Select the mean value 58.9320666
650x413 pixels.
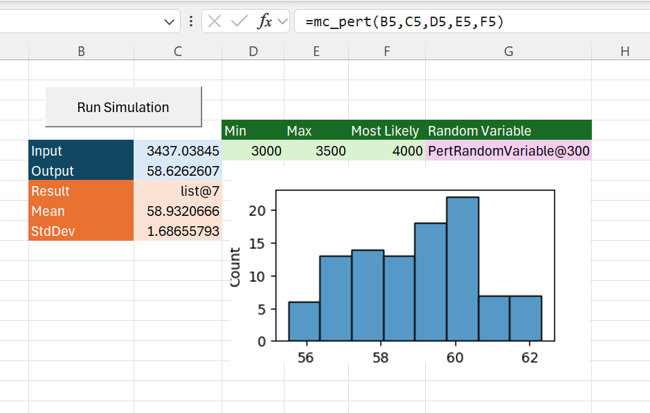pos(178,210)
